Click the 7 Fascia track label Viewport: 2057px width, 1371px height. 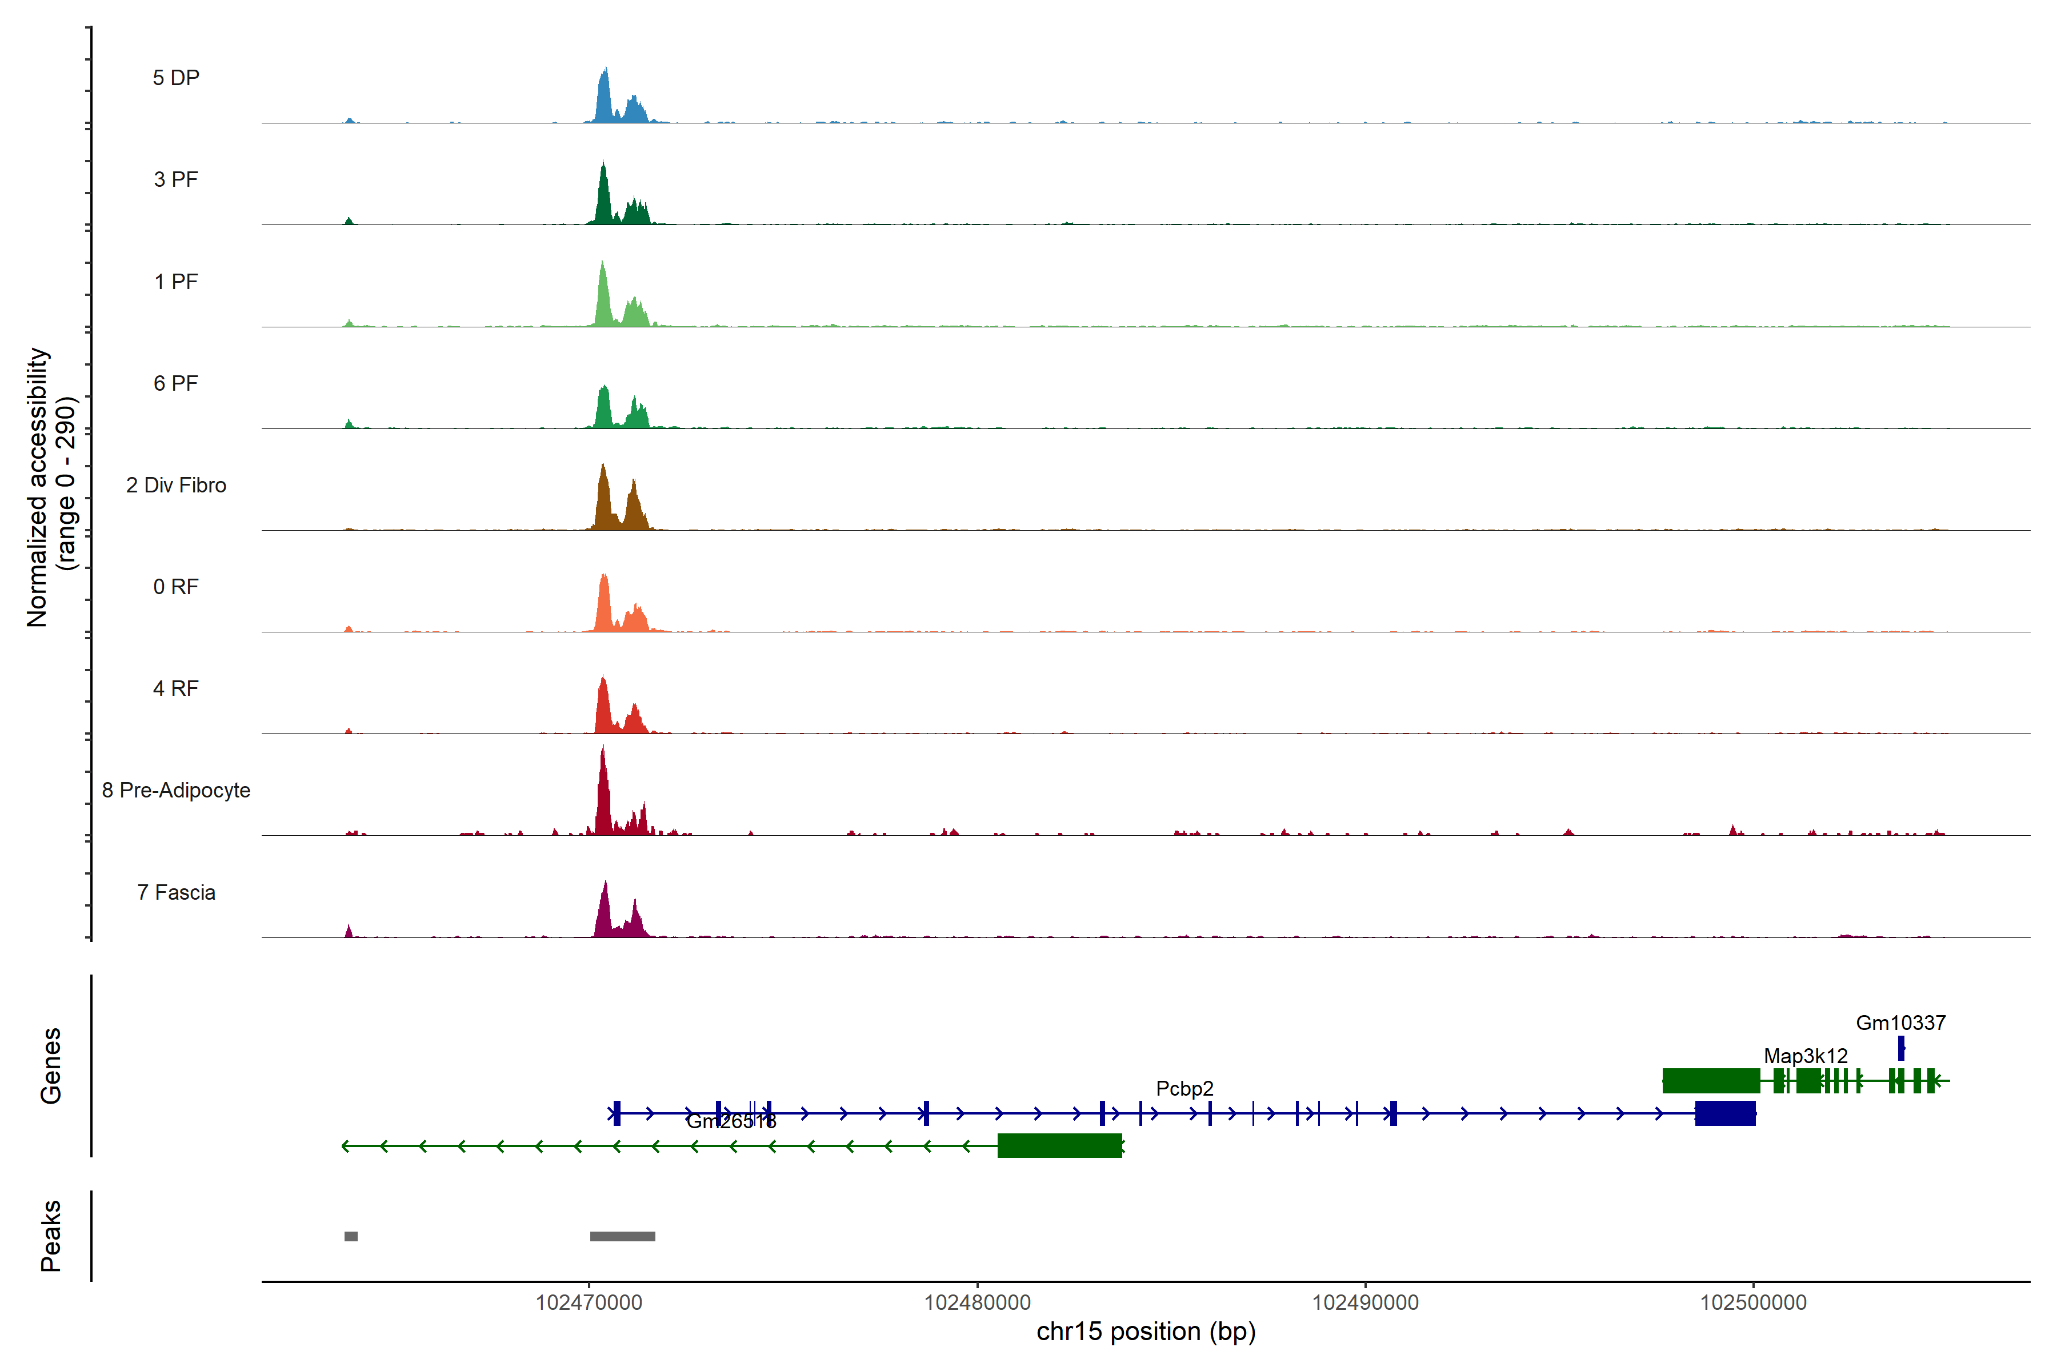[x=176, y=893]
